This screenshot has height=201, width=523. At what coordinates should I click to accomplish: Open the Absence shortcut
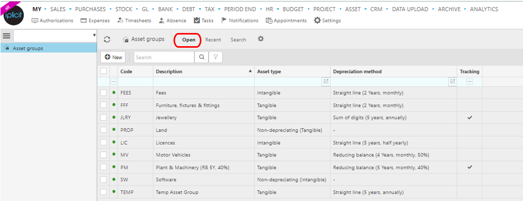point(172,21)
